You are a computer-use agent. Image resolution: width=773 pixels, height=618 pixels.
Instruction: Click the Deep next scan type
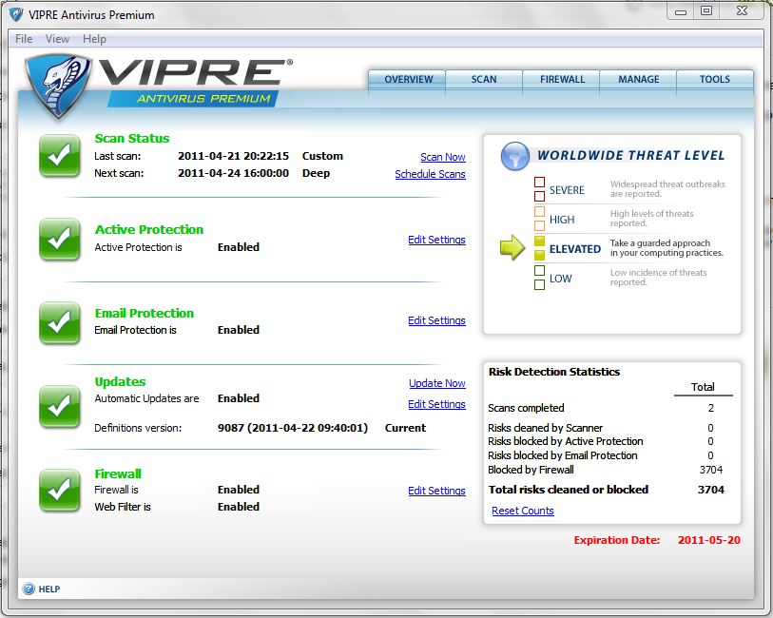click(x=316, y=173)
